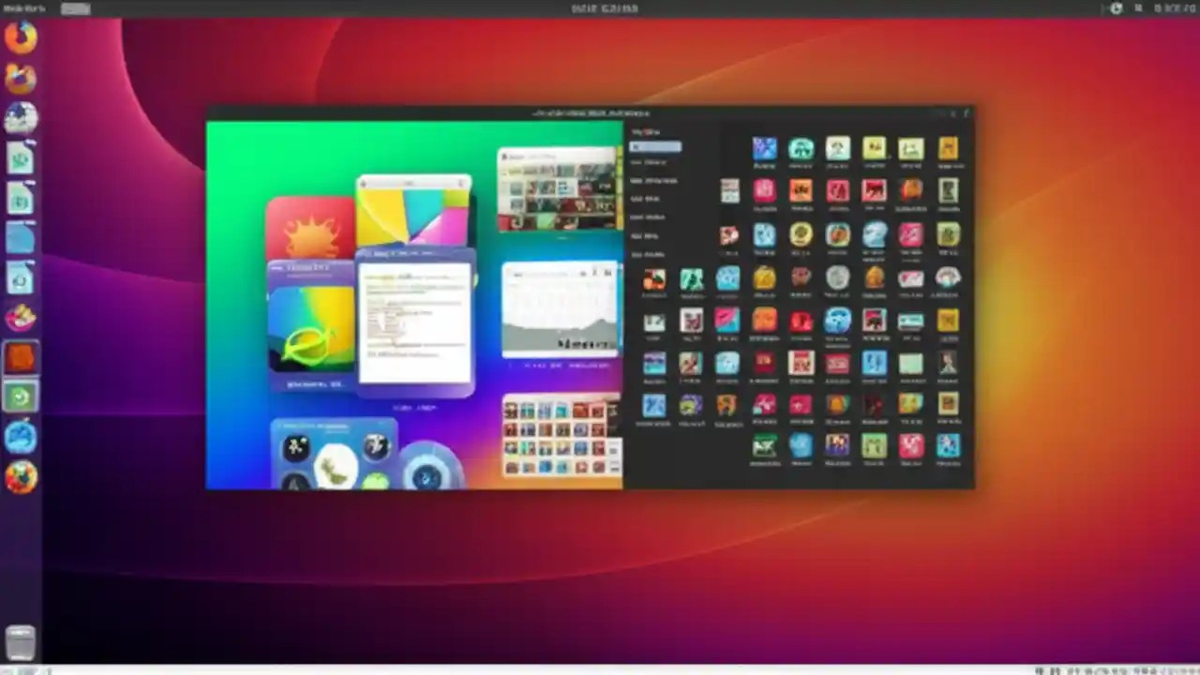Click the orange tile app icon in the dock

point(21,356)
